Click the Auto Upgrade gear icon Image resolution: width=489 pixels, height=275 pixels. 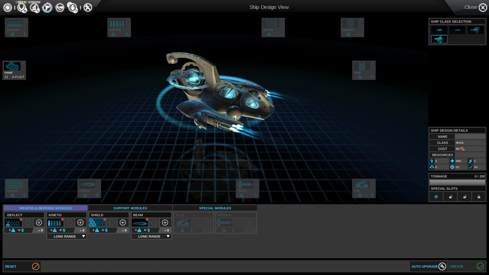pyautogui.click(x=442, y=266)
